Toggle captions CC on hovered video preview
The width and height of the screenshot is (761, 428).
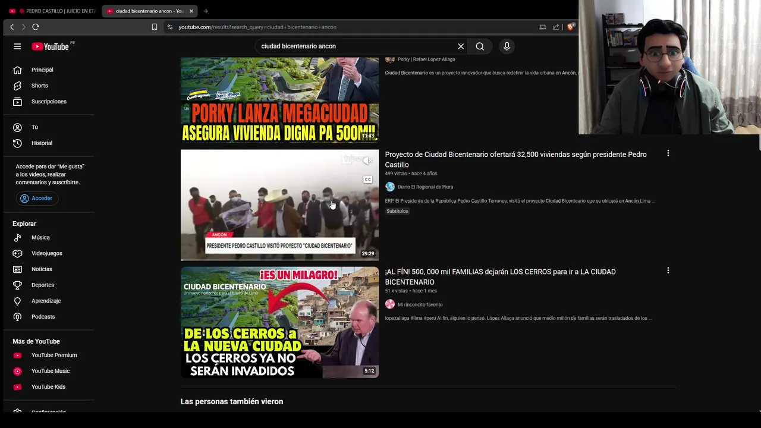[368, 180]
